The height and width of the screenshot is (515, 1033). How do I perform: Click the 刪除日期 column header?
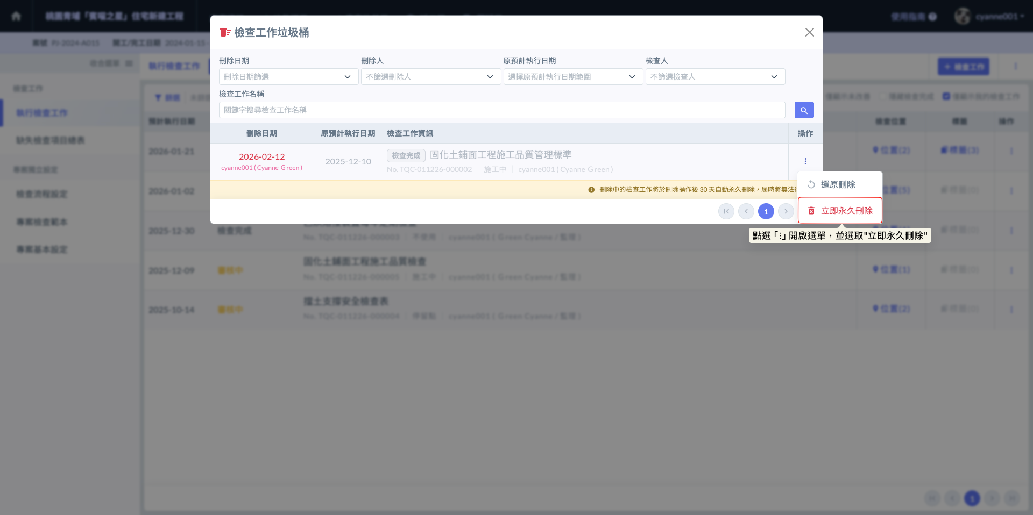(261, 133)
